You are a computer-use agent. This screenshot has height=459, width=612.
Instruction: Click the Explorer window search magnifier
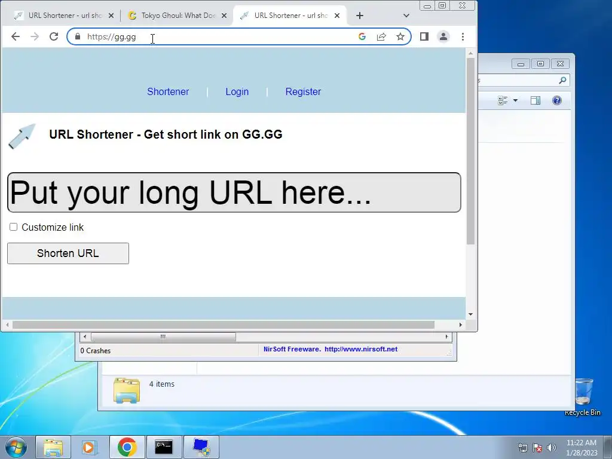[x=562, y=81]
